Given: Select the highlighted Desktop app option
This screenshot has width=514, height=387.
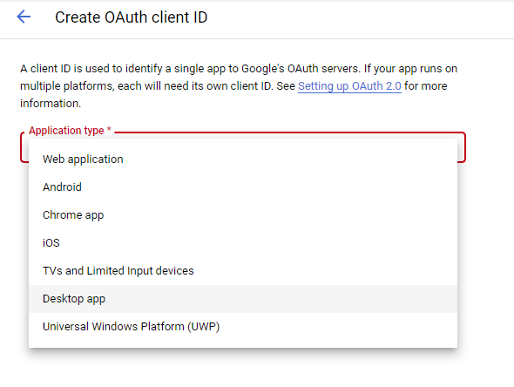Looking at the screenshot, I should pyautogui.click(x=243, y=299).
